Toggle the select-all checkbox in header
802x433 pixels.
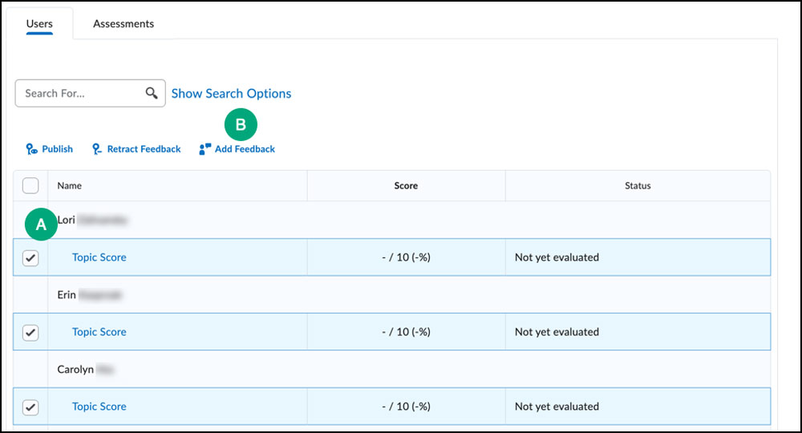click(x=30, y=185)
